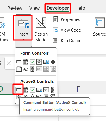The height and width of the screenshot is (121, 106).
Task: Select the Form Controls Group Box (XYZ) icon
Action: coord(19,69)
